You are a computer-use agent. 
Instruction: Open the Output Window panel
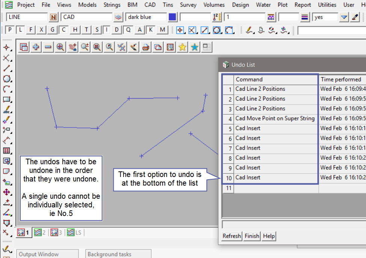tap(47, 254)
